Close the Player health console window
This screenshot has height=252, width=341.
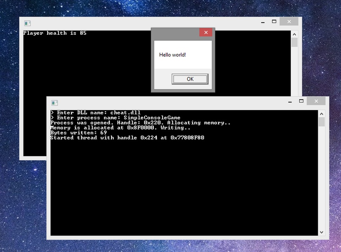[289, 22]
